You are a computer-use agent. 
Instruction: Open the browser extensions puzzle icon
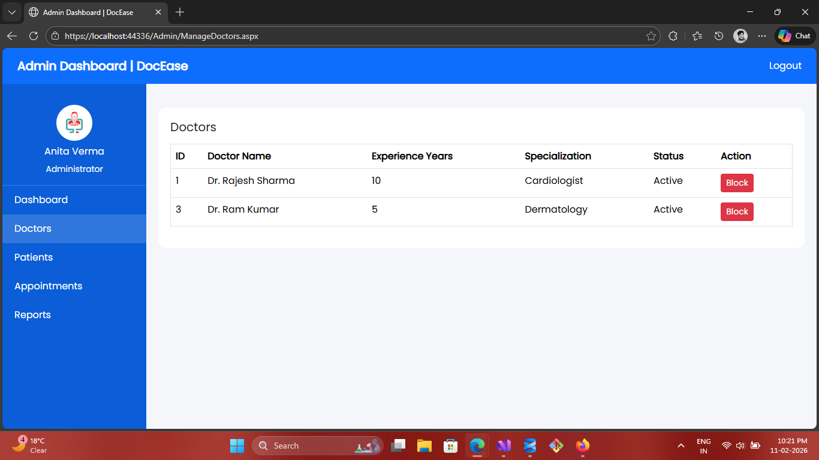673,36
